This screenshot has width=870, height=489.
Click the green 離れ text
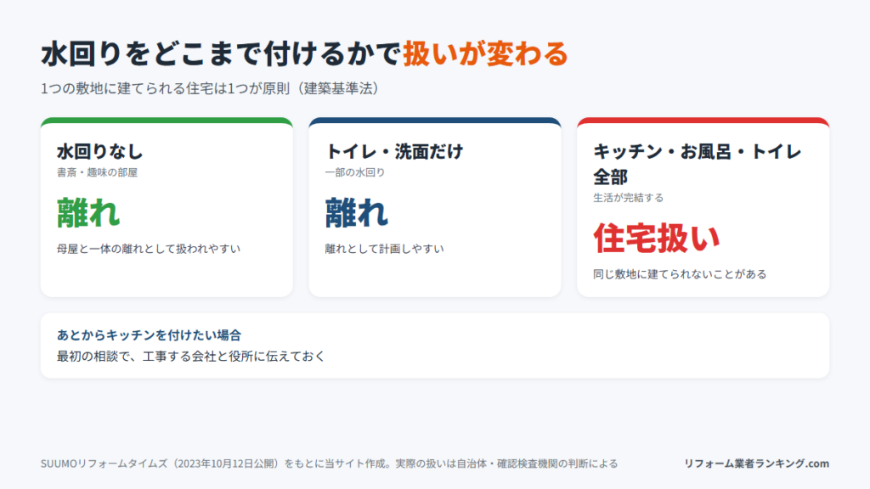(88, 213)
